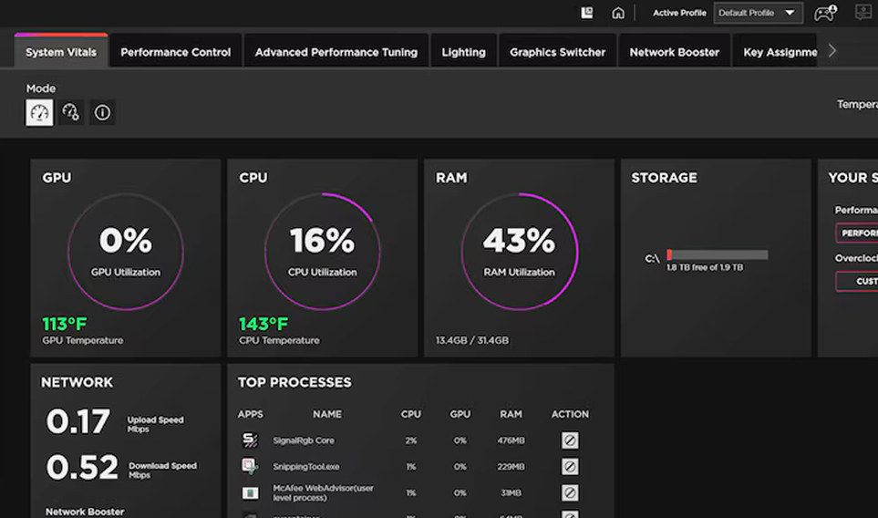Click the monitor icon at top right

(863, 13)
